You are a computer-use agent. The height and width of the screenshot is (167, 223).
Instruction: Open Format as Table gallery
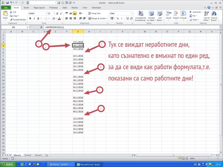[151, 16]
